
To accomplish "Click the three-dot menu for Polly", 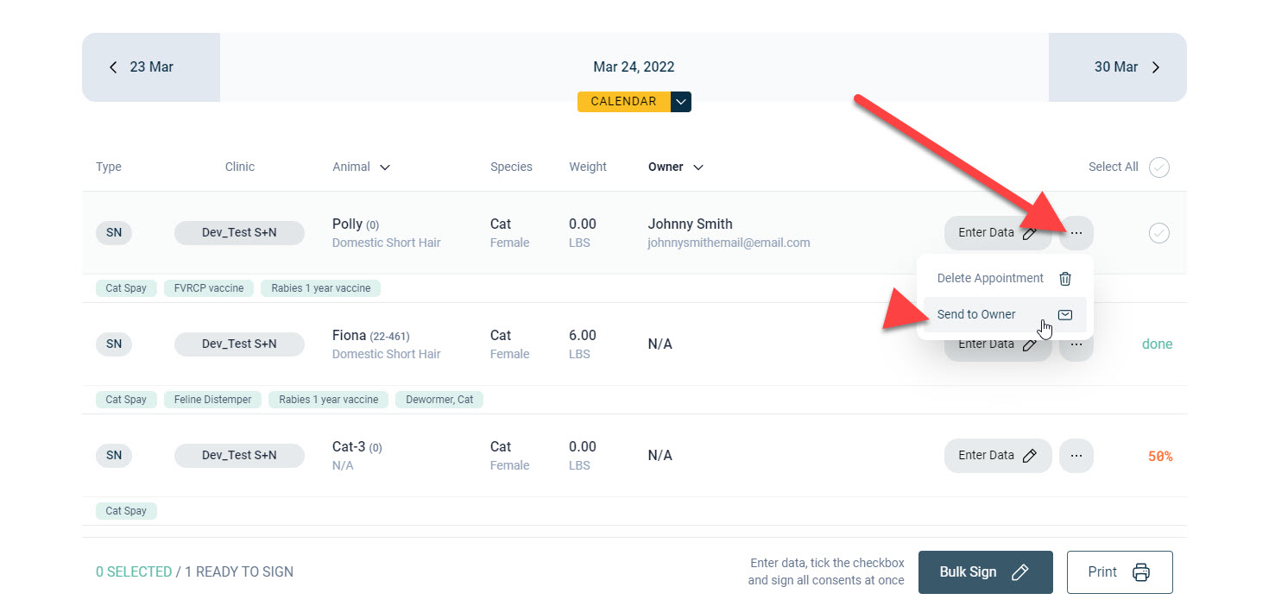I will (x=1076, y=232).
